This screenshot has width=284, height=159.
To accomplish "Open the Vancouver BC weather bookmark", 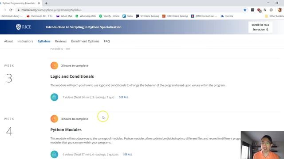I will [x=39, y=16].
